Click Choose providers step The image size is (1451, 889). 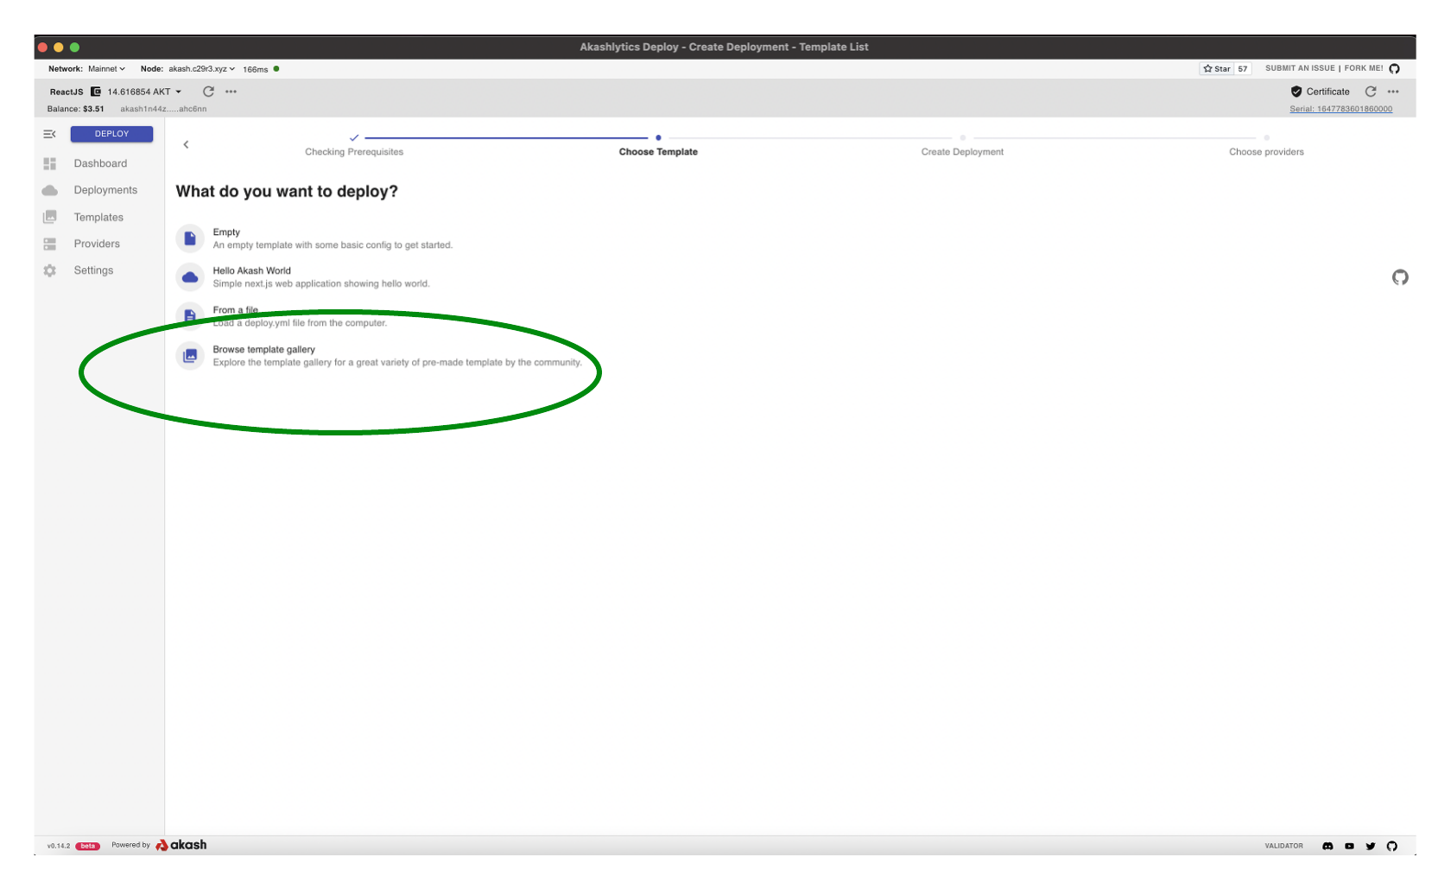coord(1266,152)
